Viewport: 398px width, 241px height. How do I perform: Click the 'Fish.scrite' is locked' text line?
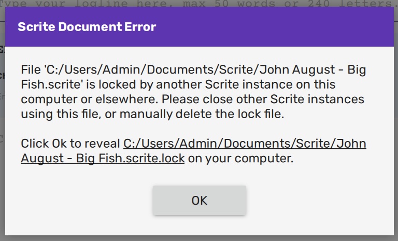(x=78, y=84)
